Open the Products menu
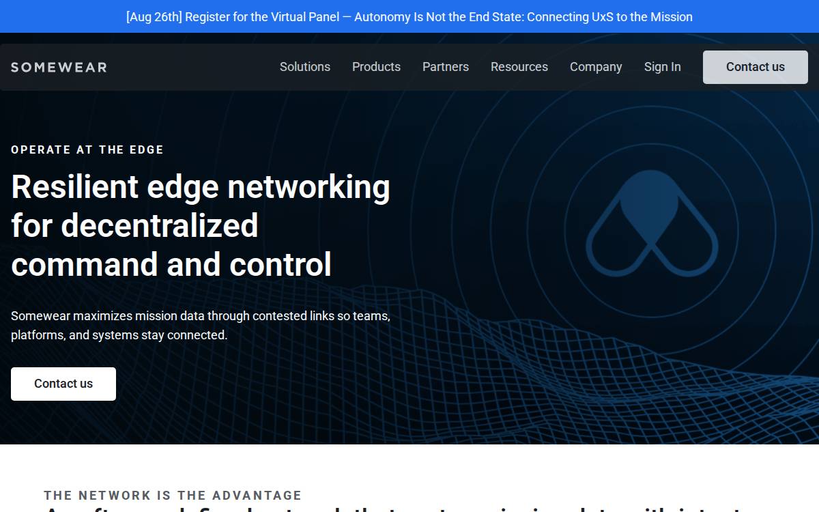 [x=376, y=67]
